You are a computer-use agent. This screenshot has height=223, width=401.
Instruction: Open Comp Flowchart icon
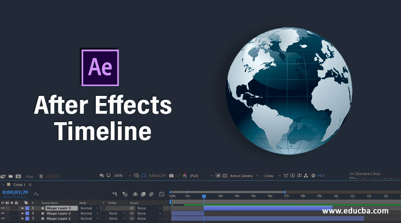(x=306, y=176)
